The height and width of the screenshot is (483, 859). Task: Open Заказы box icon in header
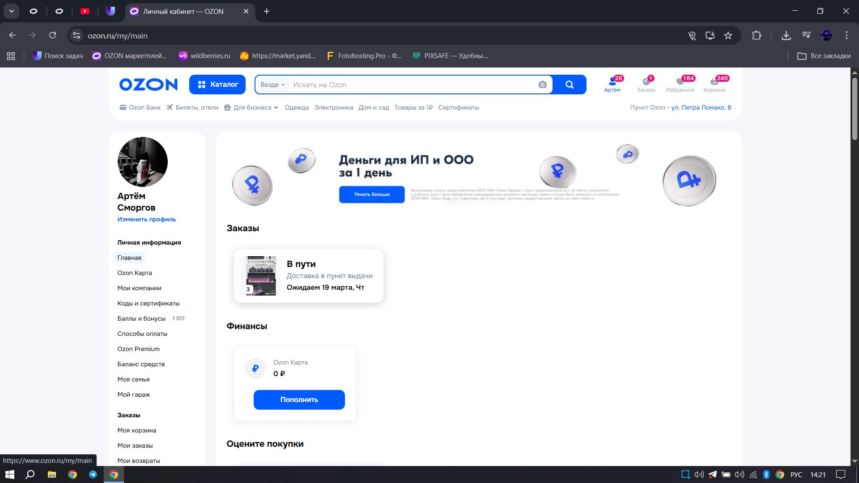tap(646, 82)
